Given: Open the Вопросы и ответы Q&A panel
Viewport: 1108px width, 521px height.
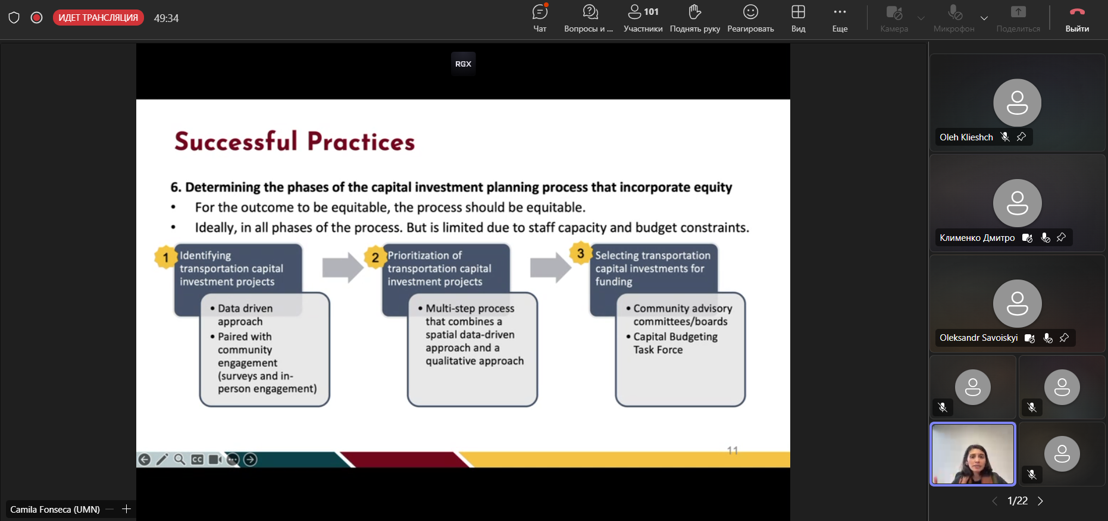Looking at the screenshot, I should (x=589, y=18).
